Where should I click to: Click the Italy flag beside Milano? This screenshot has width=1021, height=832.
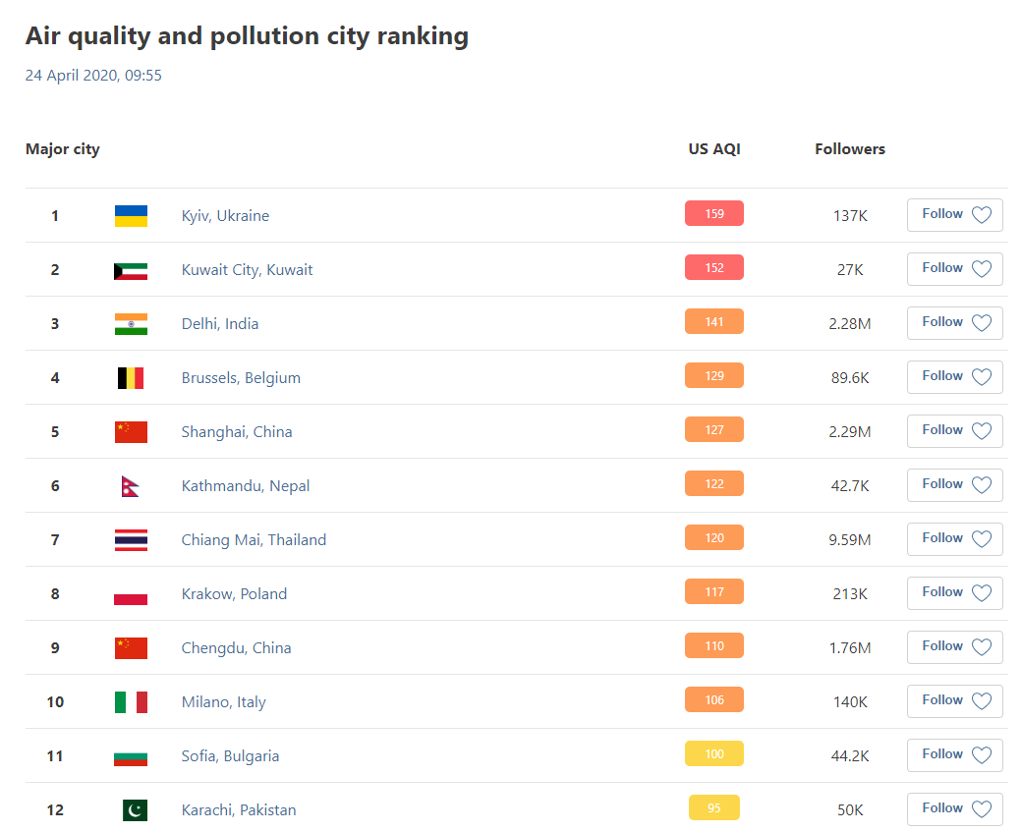pos(131,702)
